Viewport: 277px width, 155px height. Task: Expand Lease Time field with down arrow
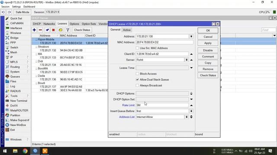[191, 68]
